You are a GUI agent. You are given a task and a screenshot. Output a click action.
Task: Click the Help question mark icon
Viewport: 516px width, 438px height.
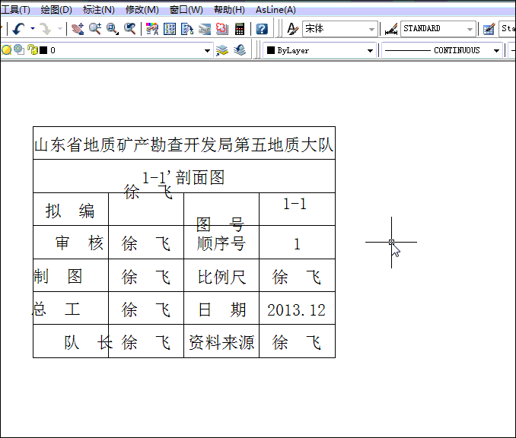click(x=262, y=29)
